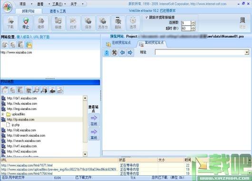This screenshot has height=181, width=252.
Task: Click the 退出 exit door icon
Action: (242, 23)
